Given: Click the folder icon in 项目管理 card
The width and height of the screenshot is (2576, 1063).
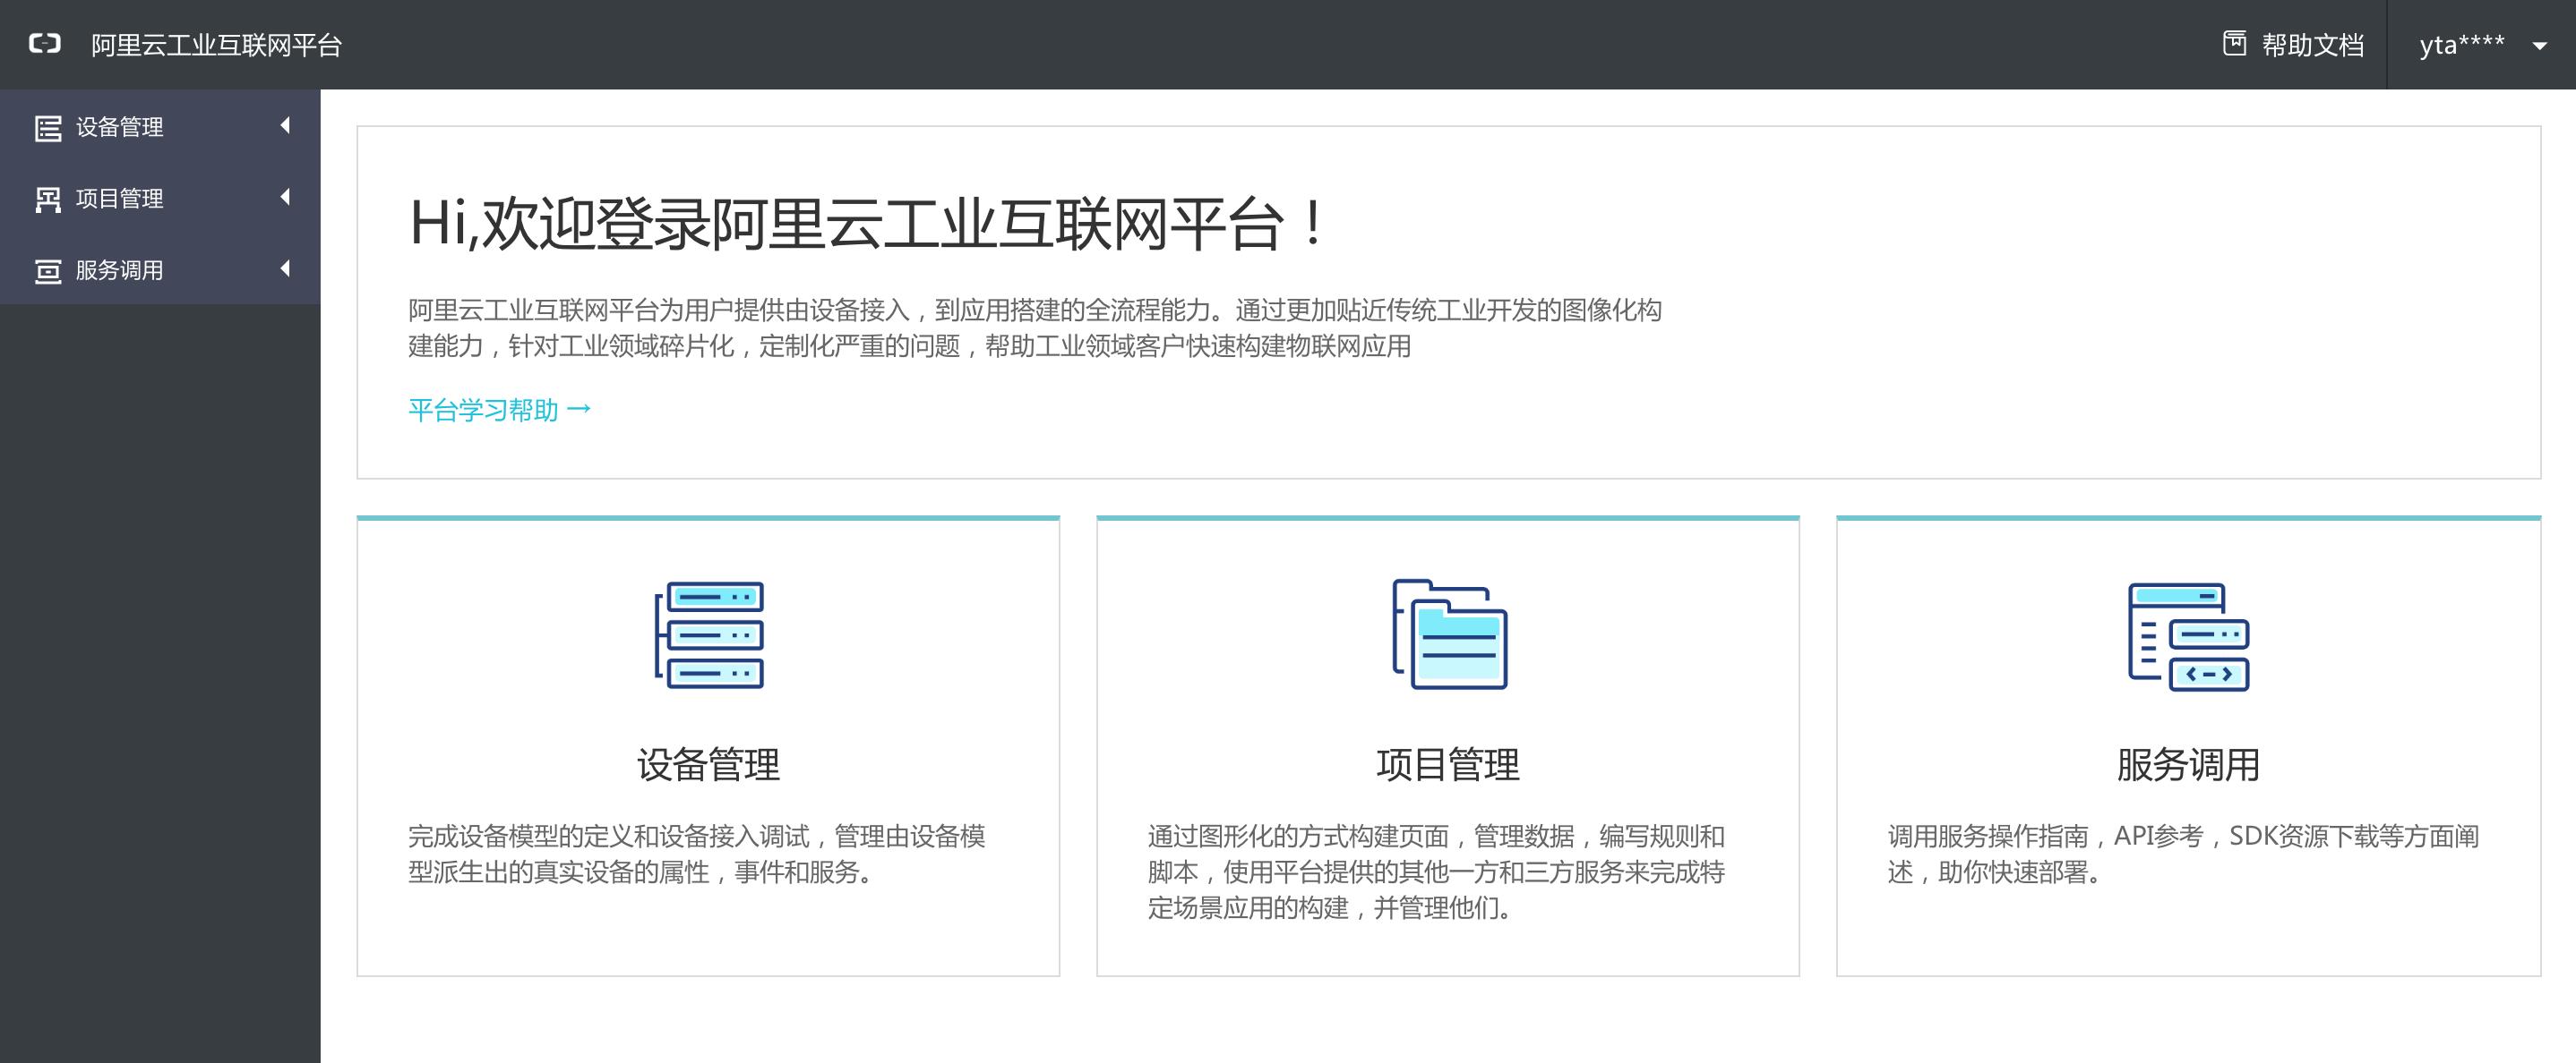Looking at the screenshot, I should 1449,634.
